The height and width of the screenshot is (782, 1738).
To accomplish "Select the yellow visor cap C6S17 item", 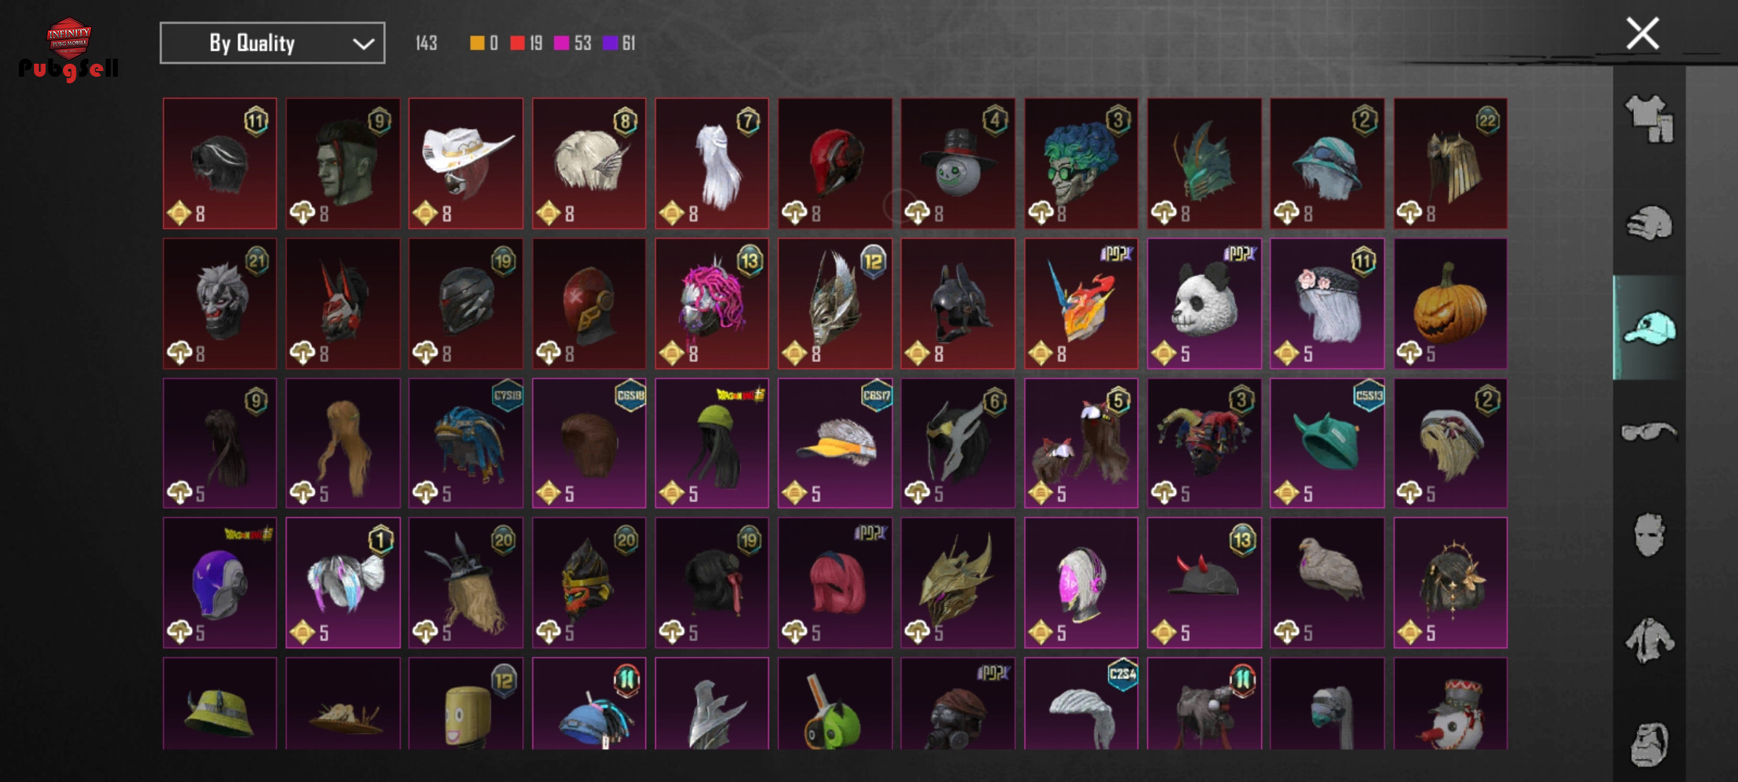I will point(835,443).
